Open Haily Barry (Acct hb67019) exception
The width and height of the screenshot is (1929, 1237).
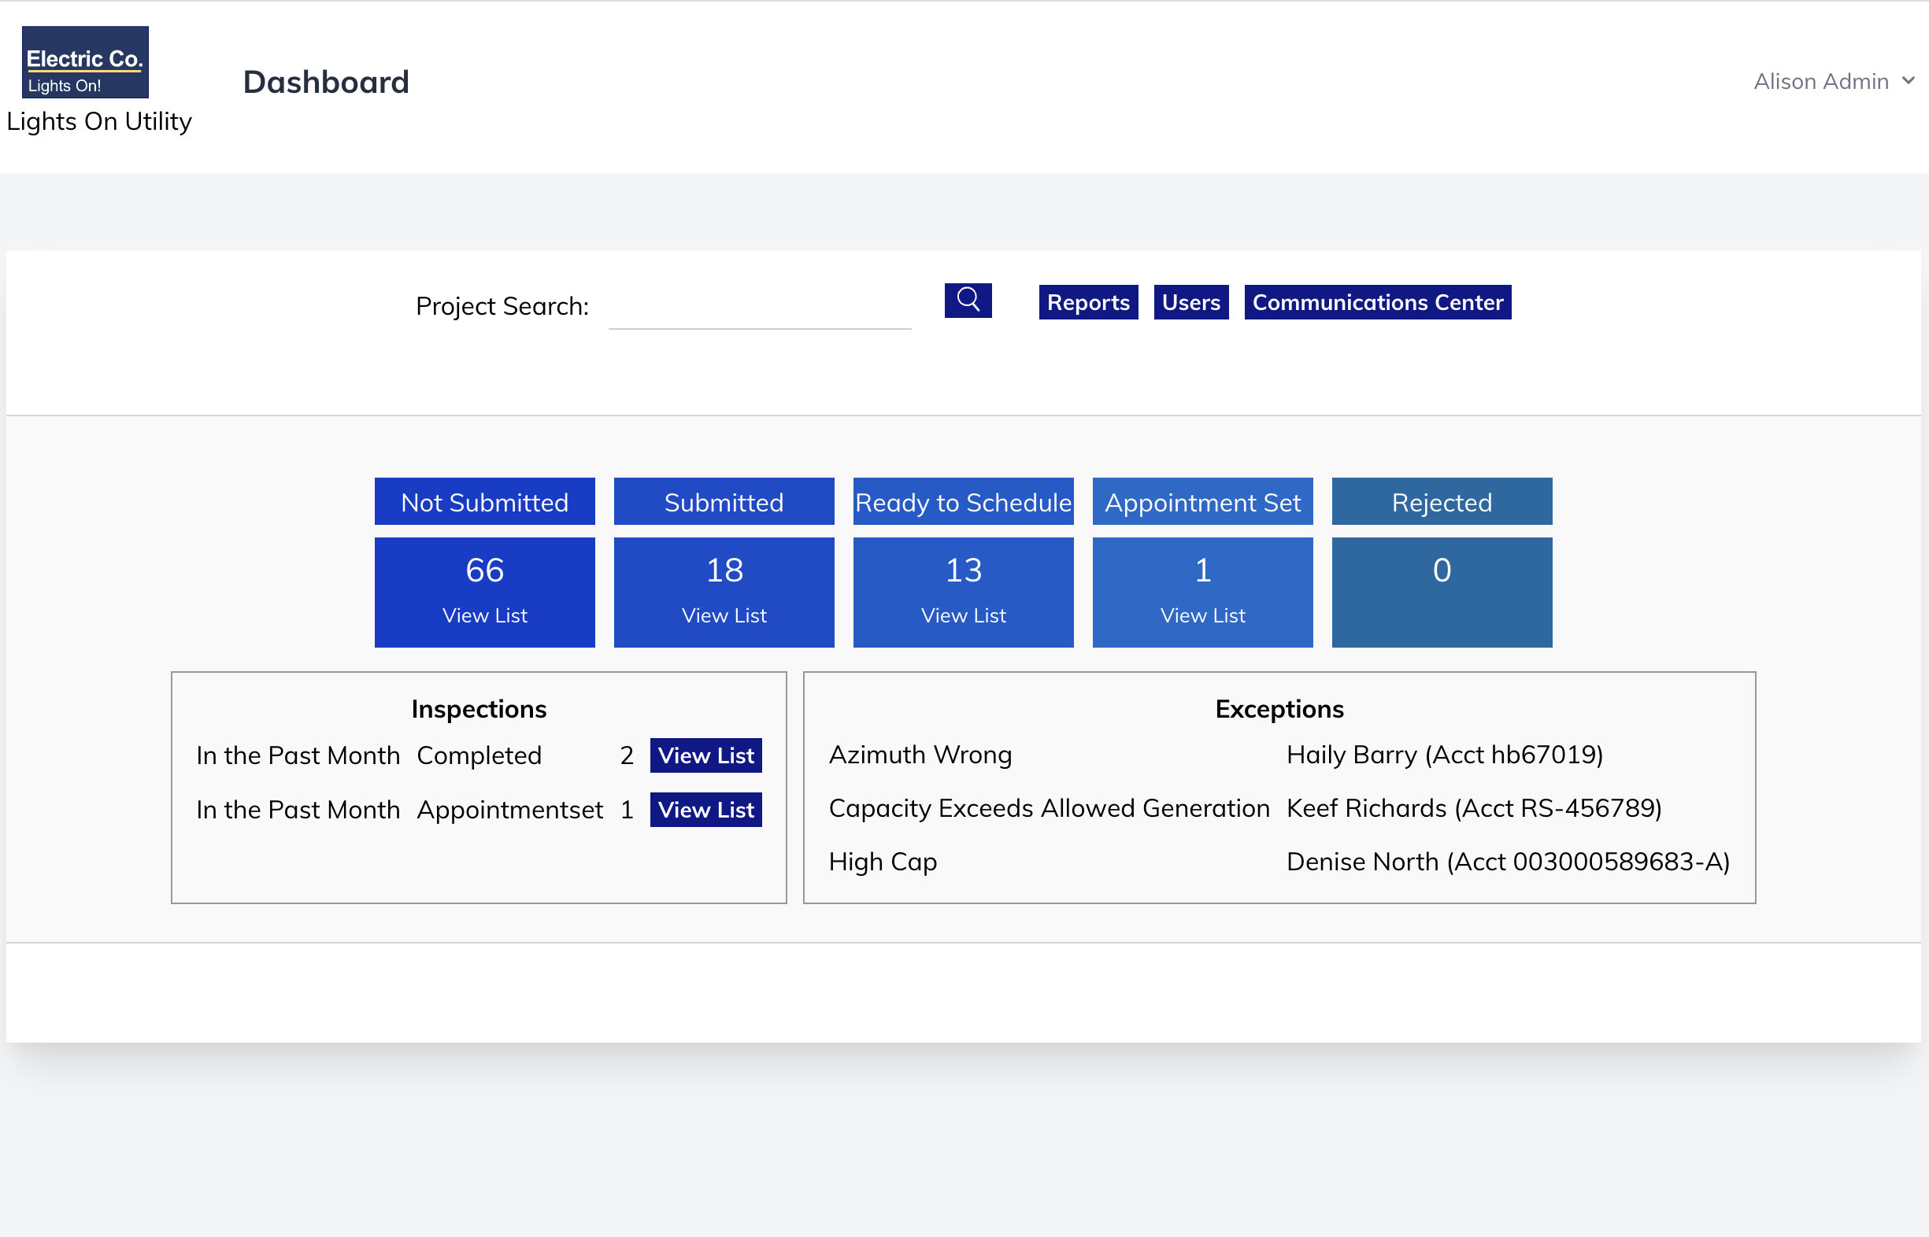pyautogui.click(x=1445, y=755)
